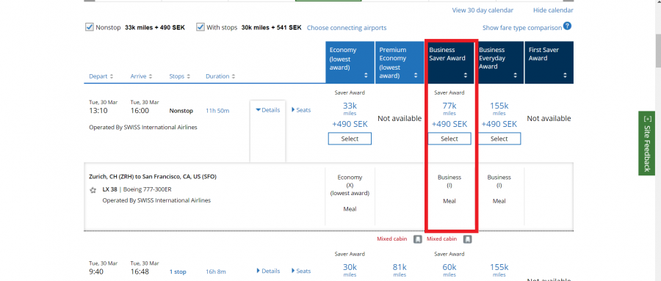Sort flights by Stops column
Image resolution: width=661 pixels, height=281 pixels.
(180, 76)
